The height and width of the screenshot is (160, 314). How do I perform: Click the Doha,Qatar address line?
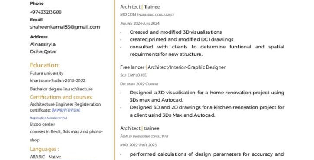[43, 51]
